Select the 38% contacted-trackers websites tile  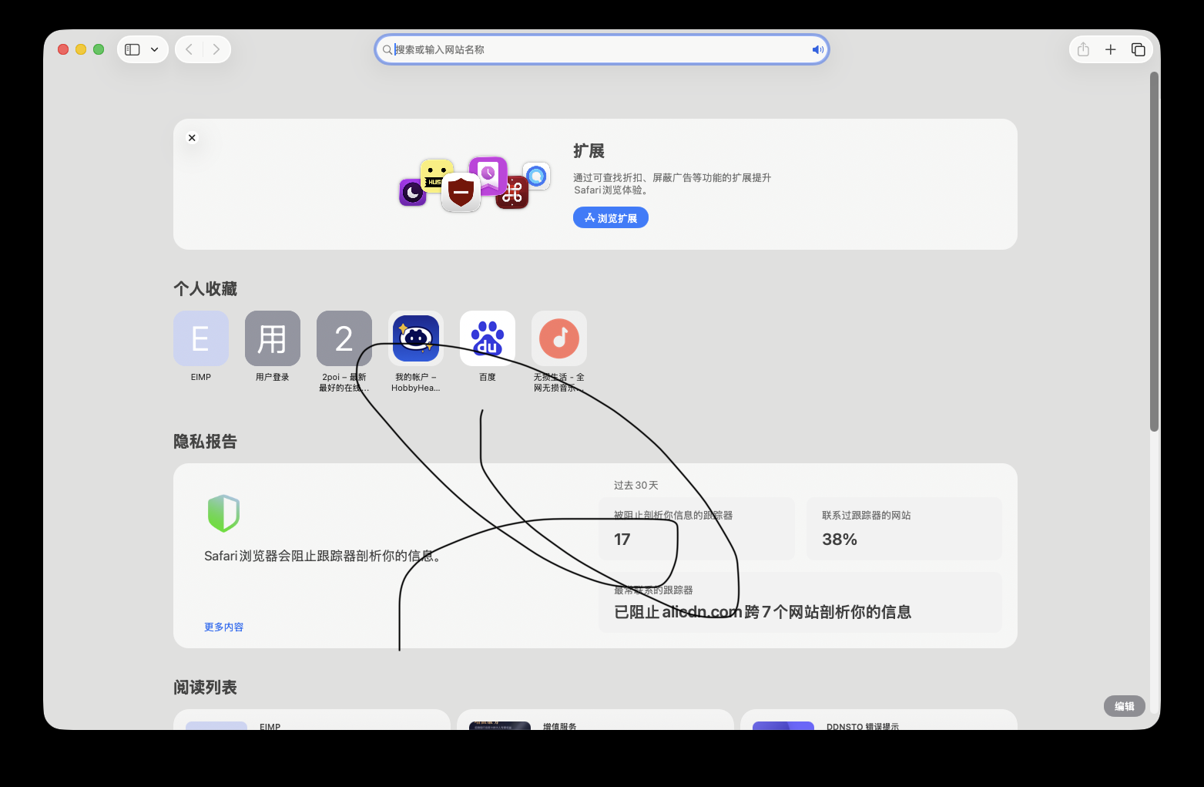point(904,529)
